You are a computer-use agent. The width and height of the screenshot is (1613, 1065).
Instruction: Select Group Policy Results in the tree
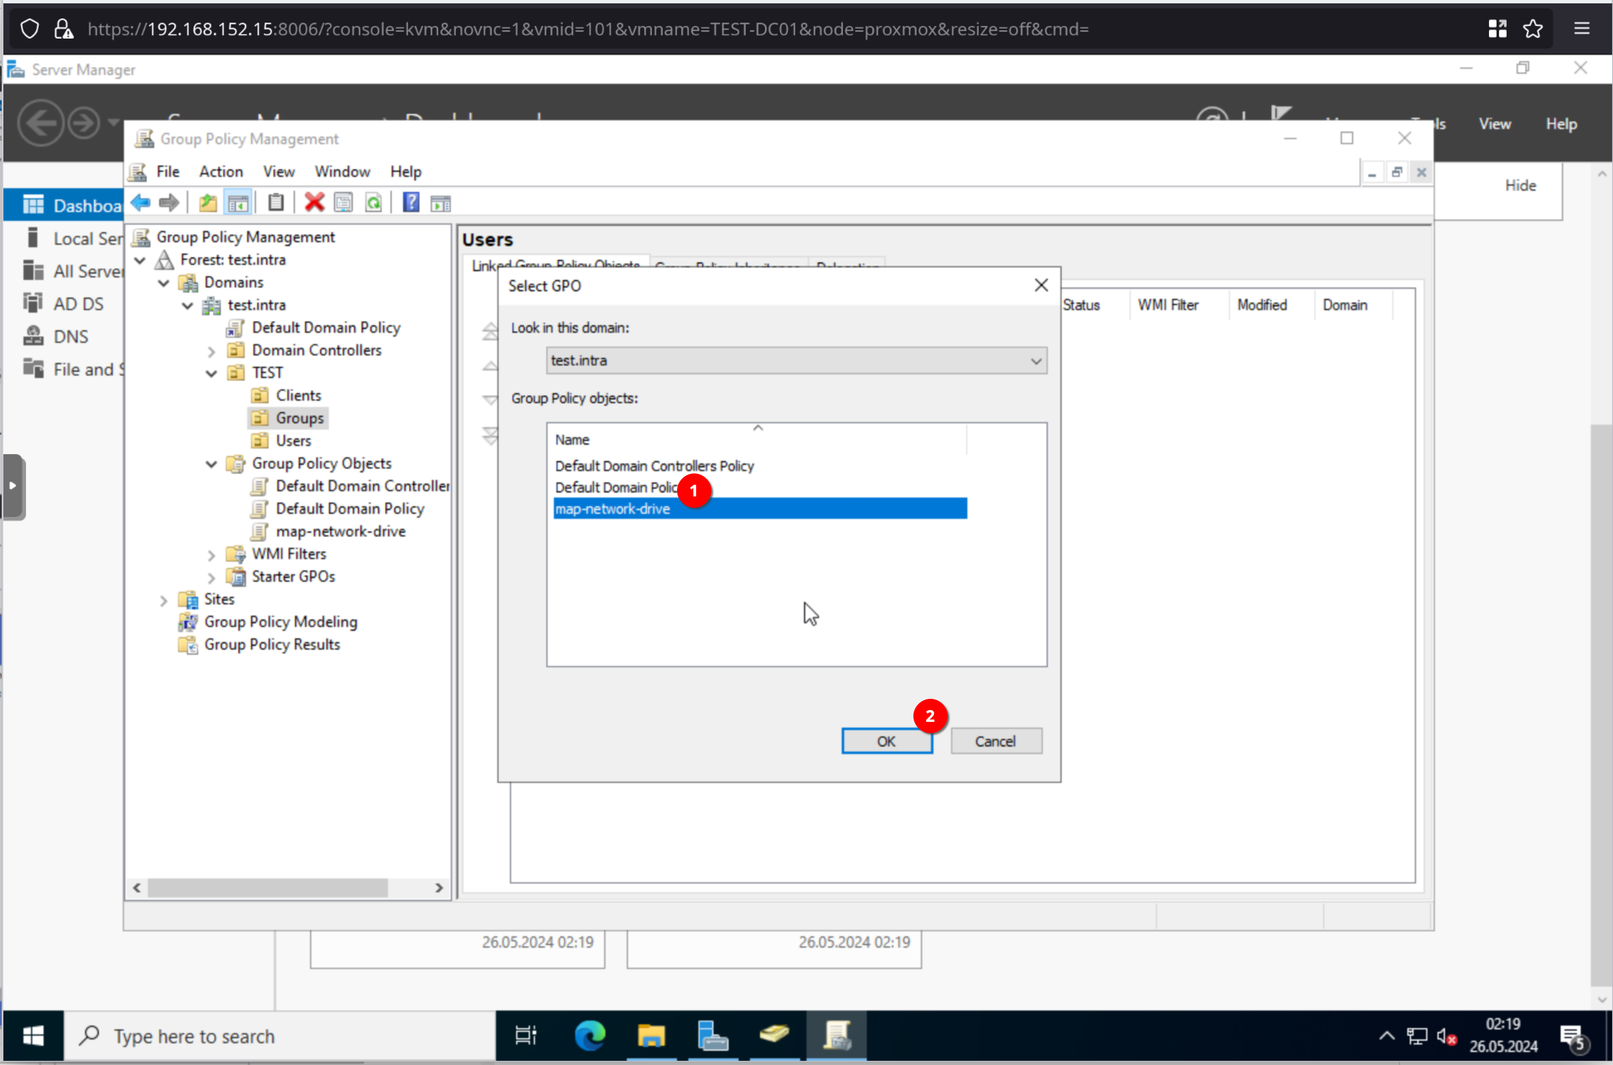[271, 644]
